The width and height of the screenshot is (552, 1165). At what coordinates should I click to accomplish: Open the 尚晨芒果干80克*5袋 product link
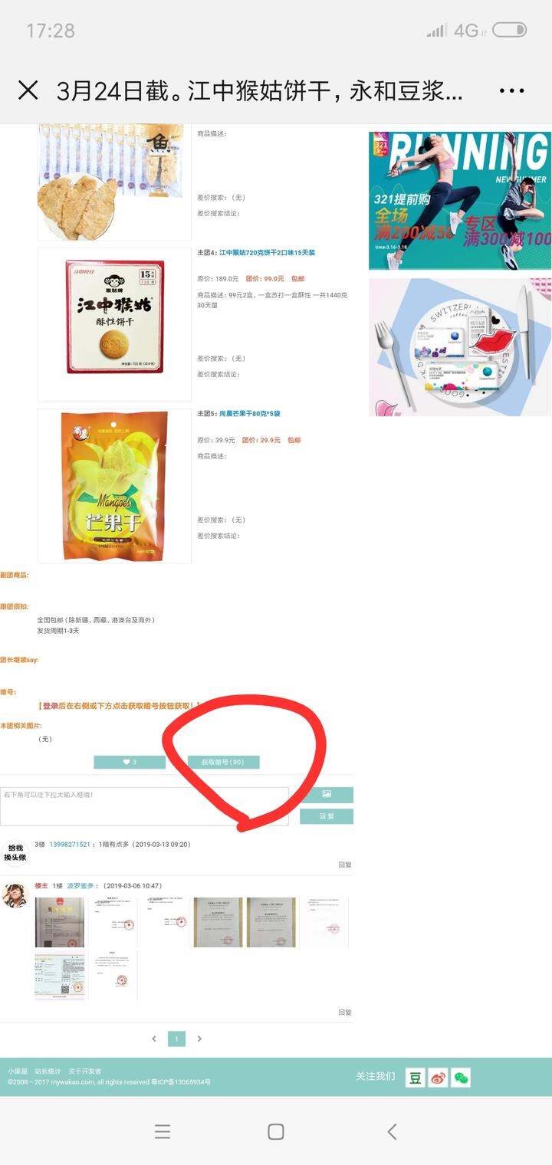coord(250,413)
